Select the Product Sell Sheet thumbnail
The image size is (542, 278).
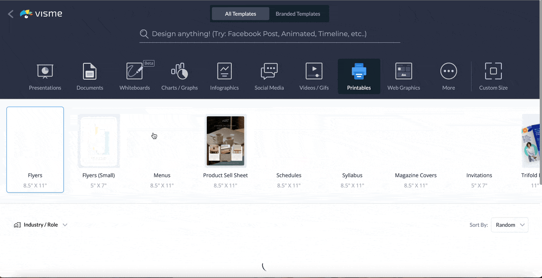[225, 141]
